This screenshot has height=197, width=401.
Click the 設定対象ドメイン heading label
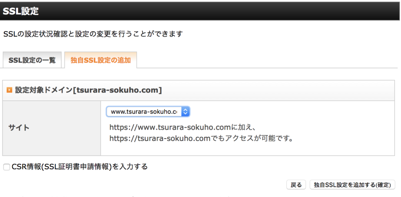pyautogui.click(x=43, y=90)
